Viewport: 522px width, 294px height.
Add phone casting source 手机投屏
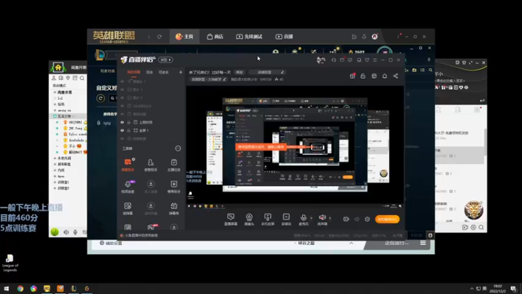268,220
